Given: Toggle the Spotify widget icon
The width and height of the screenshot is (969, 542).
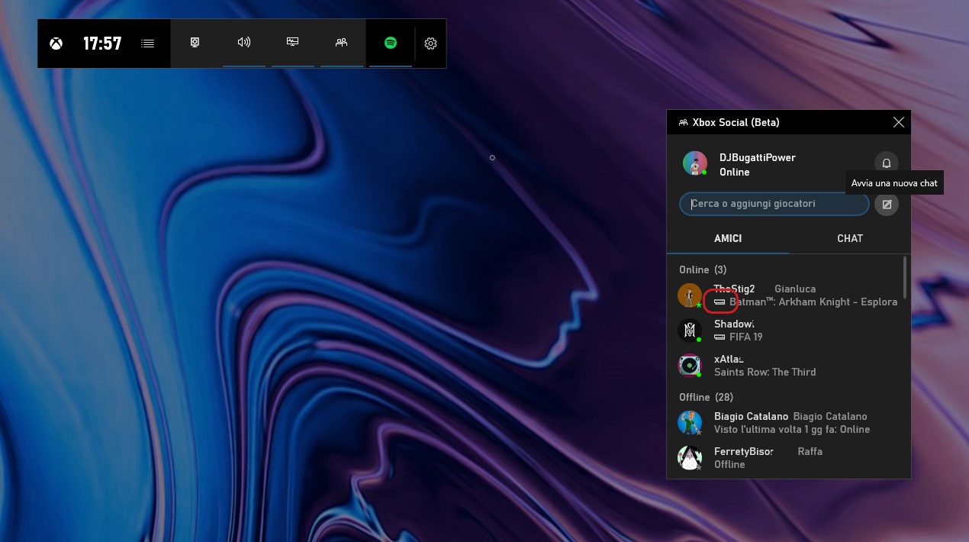Looking at the screenshot, I should 391,43.
